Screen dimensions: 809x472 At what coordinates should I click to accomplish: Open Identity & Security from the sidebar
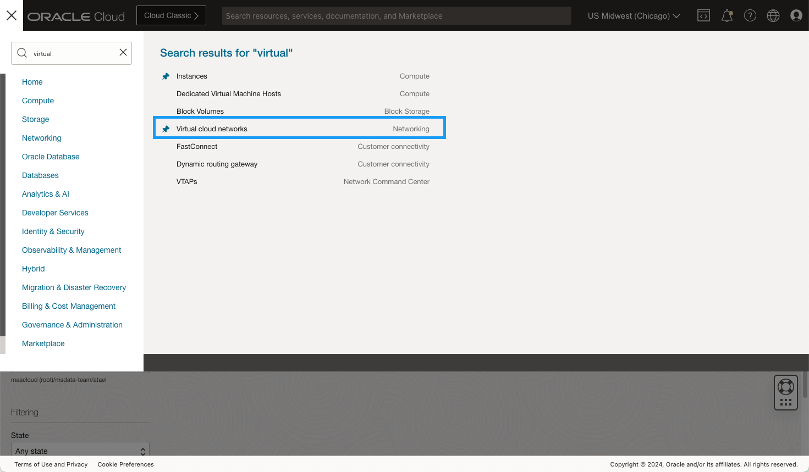pyautogui.click(x=53, y=231)
